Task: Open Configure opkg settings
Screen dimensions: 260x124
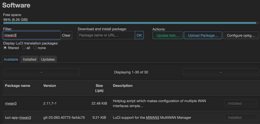Action: pyautogui.click(x=241, y=36)
